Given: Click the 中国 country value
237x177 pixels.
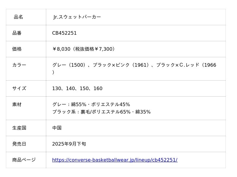Looking at the screenshot, I should [x=57, y=128].
